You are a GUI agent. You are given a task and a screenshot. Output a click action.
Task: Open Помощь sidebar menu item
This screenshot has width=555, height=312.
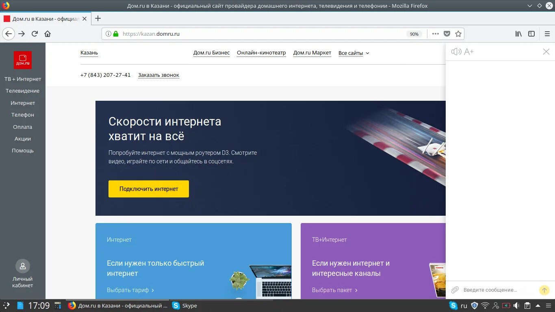23,151
